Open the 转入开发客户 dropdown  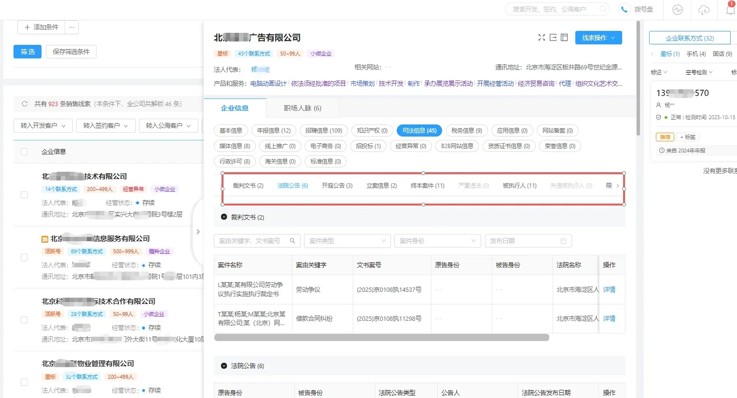tap(43, 125)
